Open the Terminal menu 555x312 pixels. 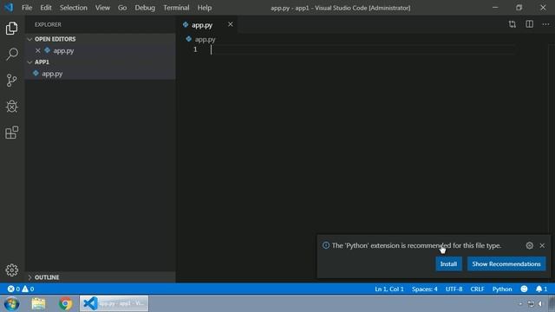click(x=176, y=8)
